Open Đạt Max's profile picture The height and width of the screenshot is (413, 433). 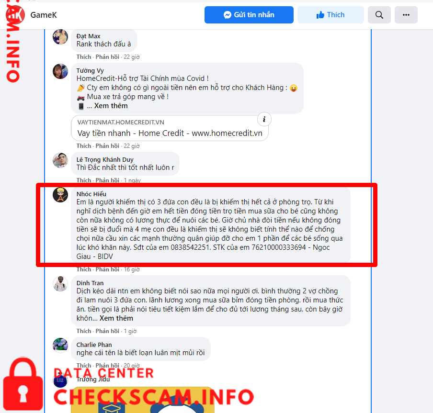click(60, 37)
